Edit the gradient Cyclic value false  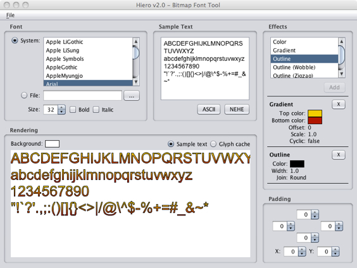click(314, 141)
